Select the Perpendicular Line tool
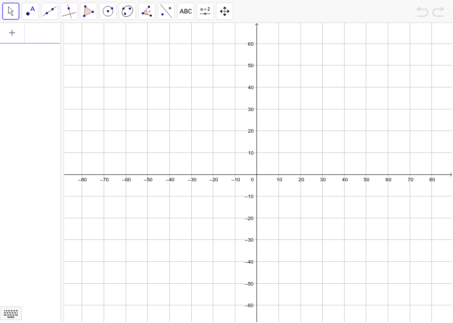 69,11
